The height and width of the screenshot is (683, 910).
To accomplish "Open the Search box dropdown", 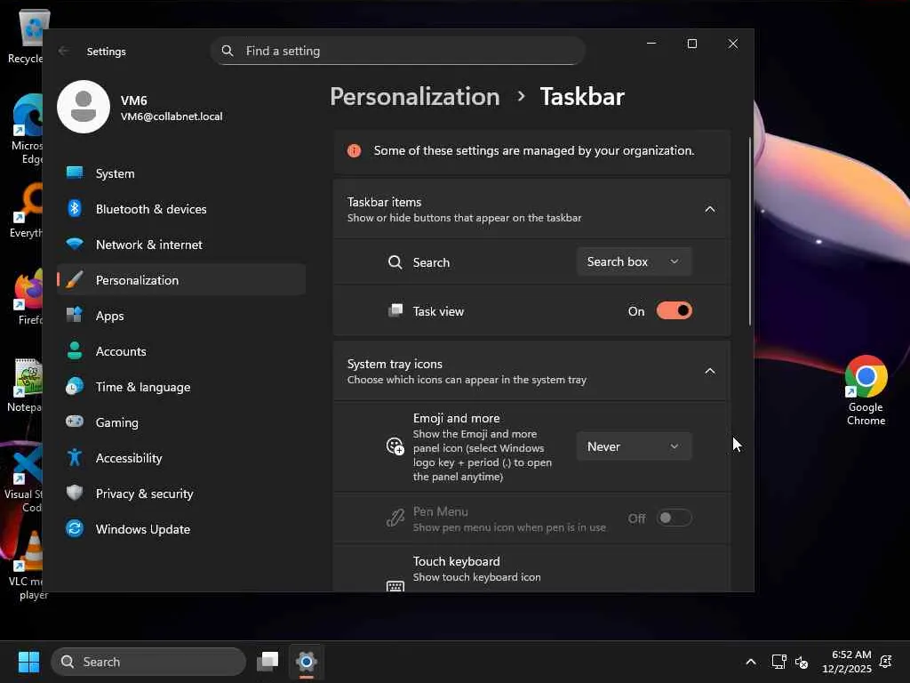I will [x=634, y=262].
